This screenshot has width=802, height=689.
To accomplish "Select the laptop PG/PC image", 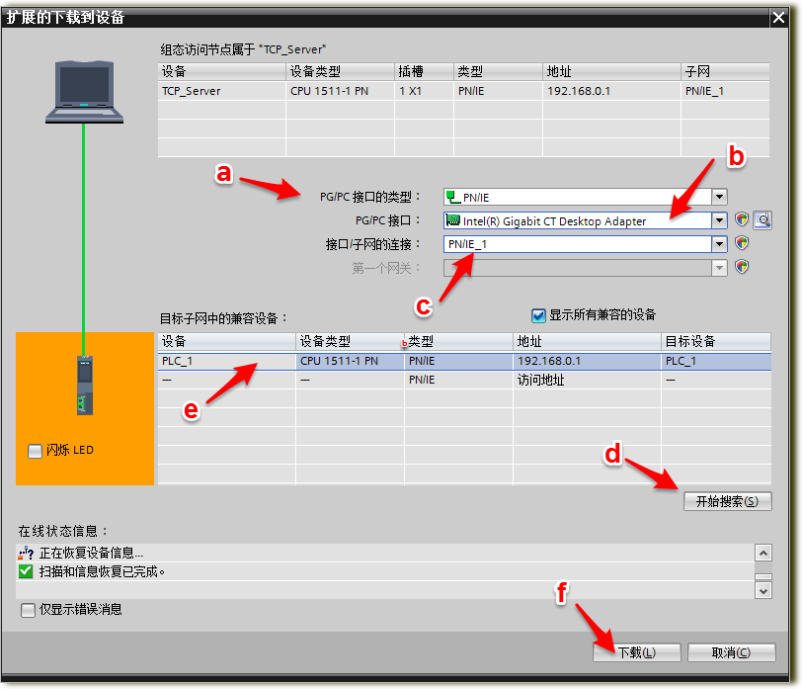I will 84,92.
